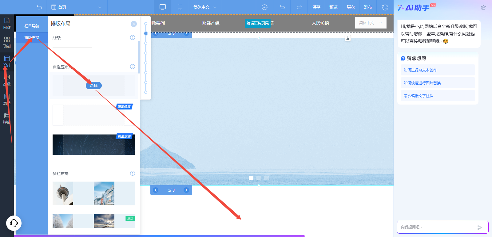Click help icon next to 自适应布局
492x237 pixels.
[x=133, y=67]
